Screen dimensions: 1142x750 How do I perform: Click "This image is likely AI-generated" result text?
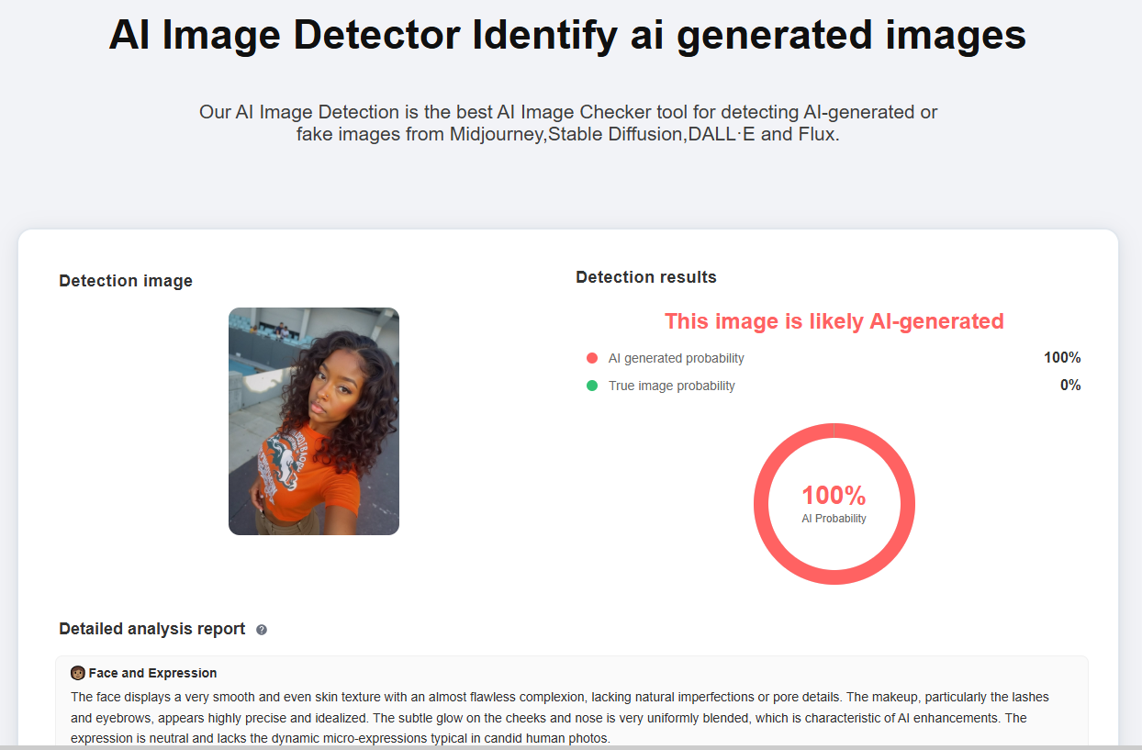pyautogui.click(x=834, y=321)
